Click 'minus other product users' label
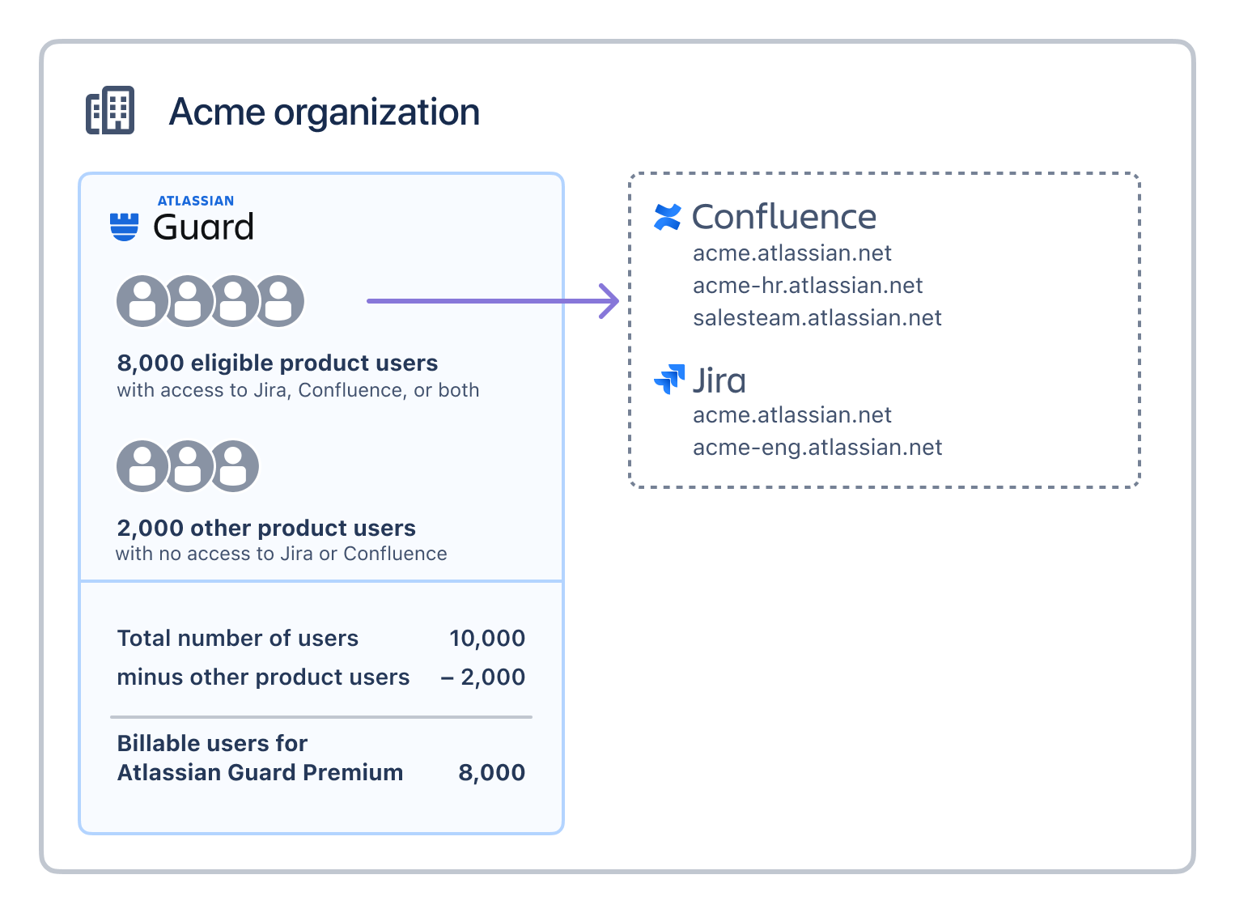1235x913 pixels. (263, 677)
